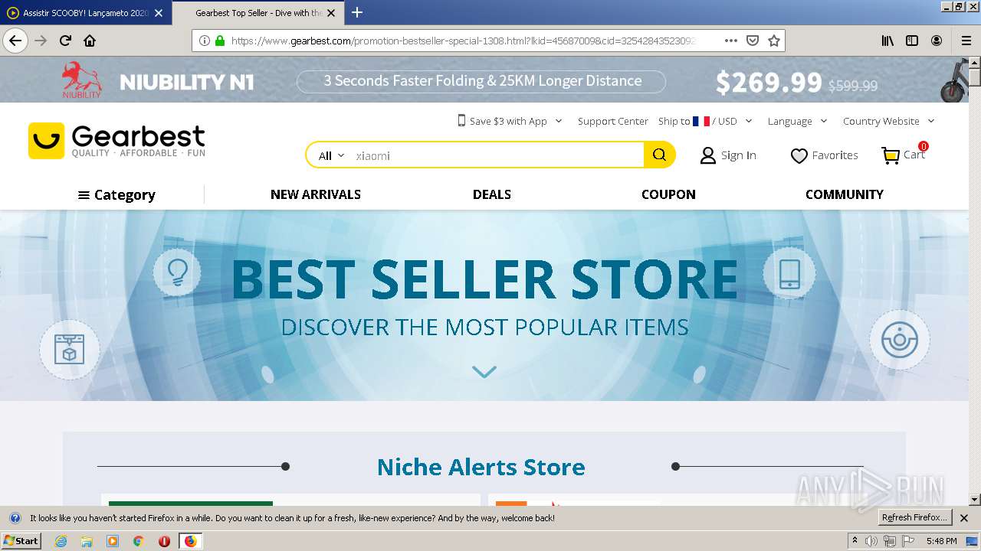This screenshot has width=981, height=551.
Task: Open the Category menu
Action: pyautogui.click(x=116, y=195)
